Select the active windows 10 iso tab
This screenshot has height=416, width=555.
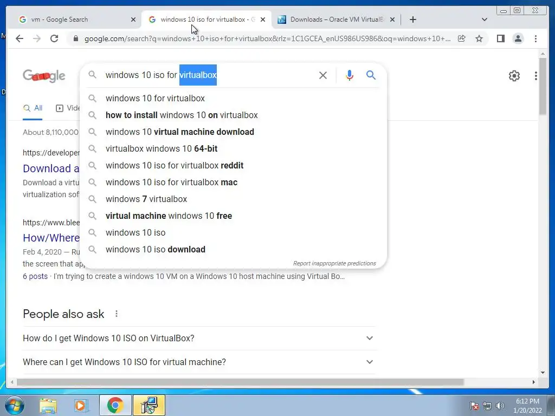[205, 19]
